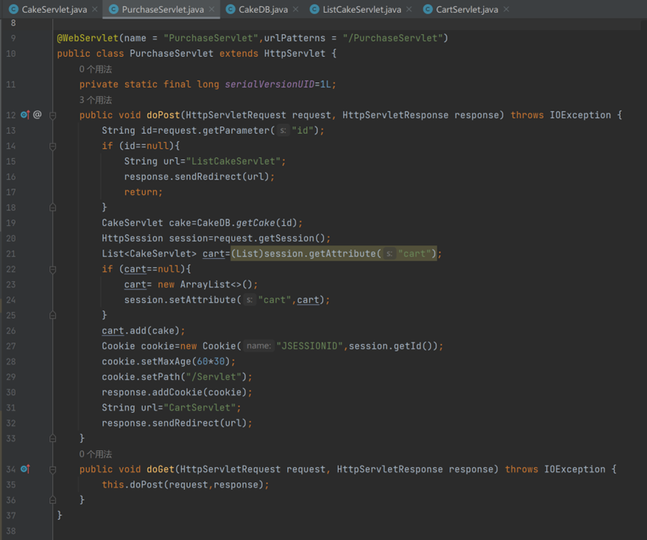The image size is (647, 540).
Task: Click getSession on line 20
Action: (286, 239)
